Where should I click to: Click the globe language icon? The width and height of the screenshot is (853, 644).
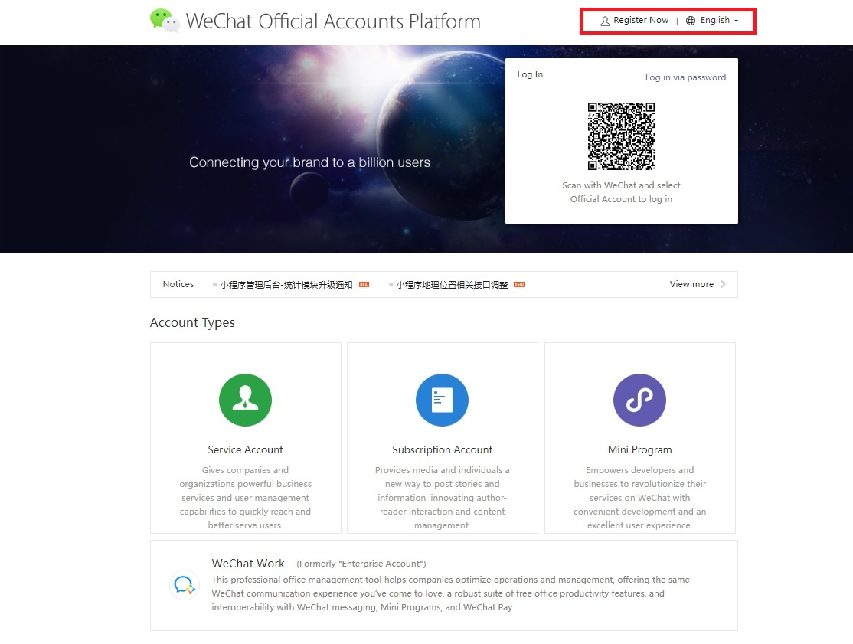point(691,21)
